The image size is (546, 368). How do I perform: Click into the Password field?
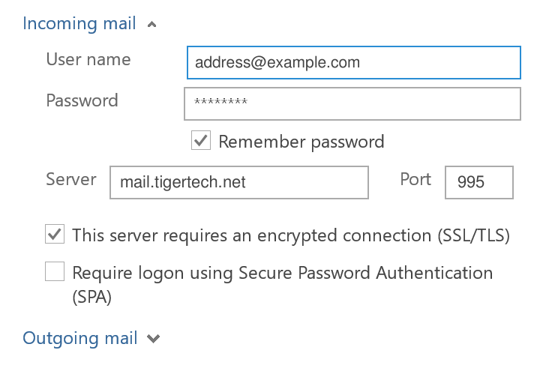[352, 103]
